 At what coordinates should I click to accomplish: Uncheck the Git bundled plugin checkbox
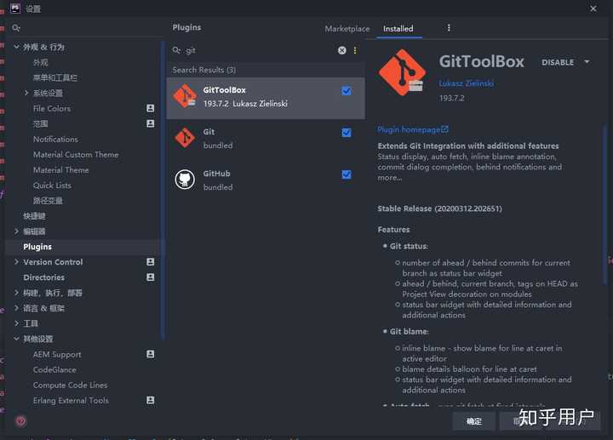pos(347,133)
